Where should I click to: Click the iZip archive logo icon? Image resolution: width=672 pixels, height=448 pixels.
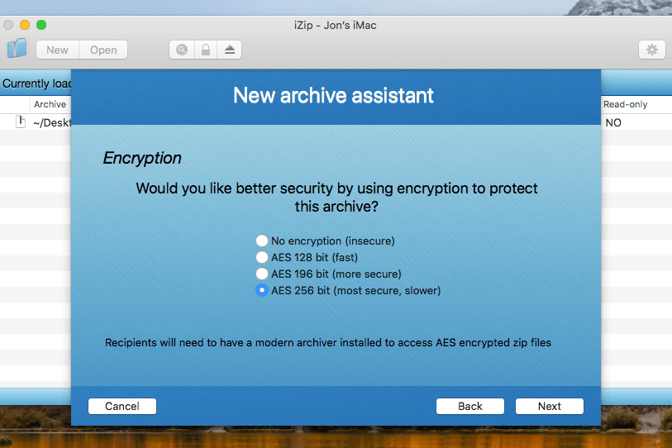pyautogui.click(x=17, y=49)
